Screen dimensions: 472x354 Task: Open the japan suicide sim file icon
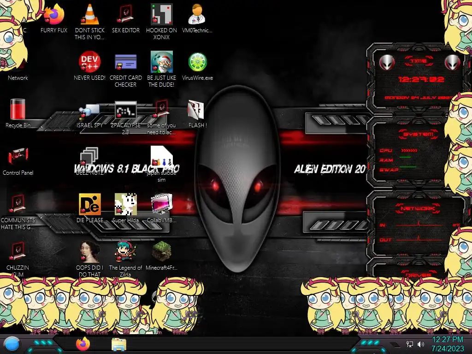[x=162, y=157]
